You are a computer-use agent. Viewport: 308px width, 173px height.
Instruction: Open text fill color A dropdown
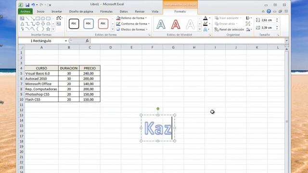(210, 18)
